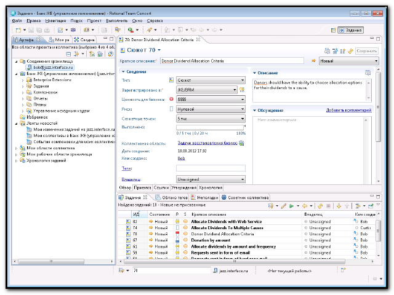Open the story points dropdown showing 5 тчк
This screenshot has width=394, height=295.
211,119
